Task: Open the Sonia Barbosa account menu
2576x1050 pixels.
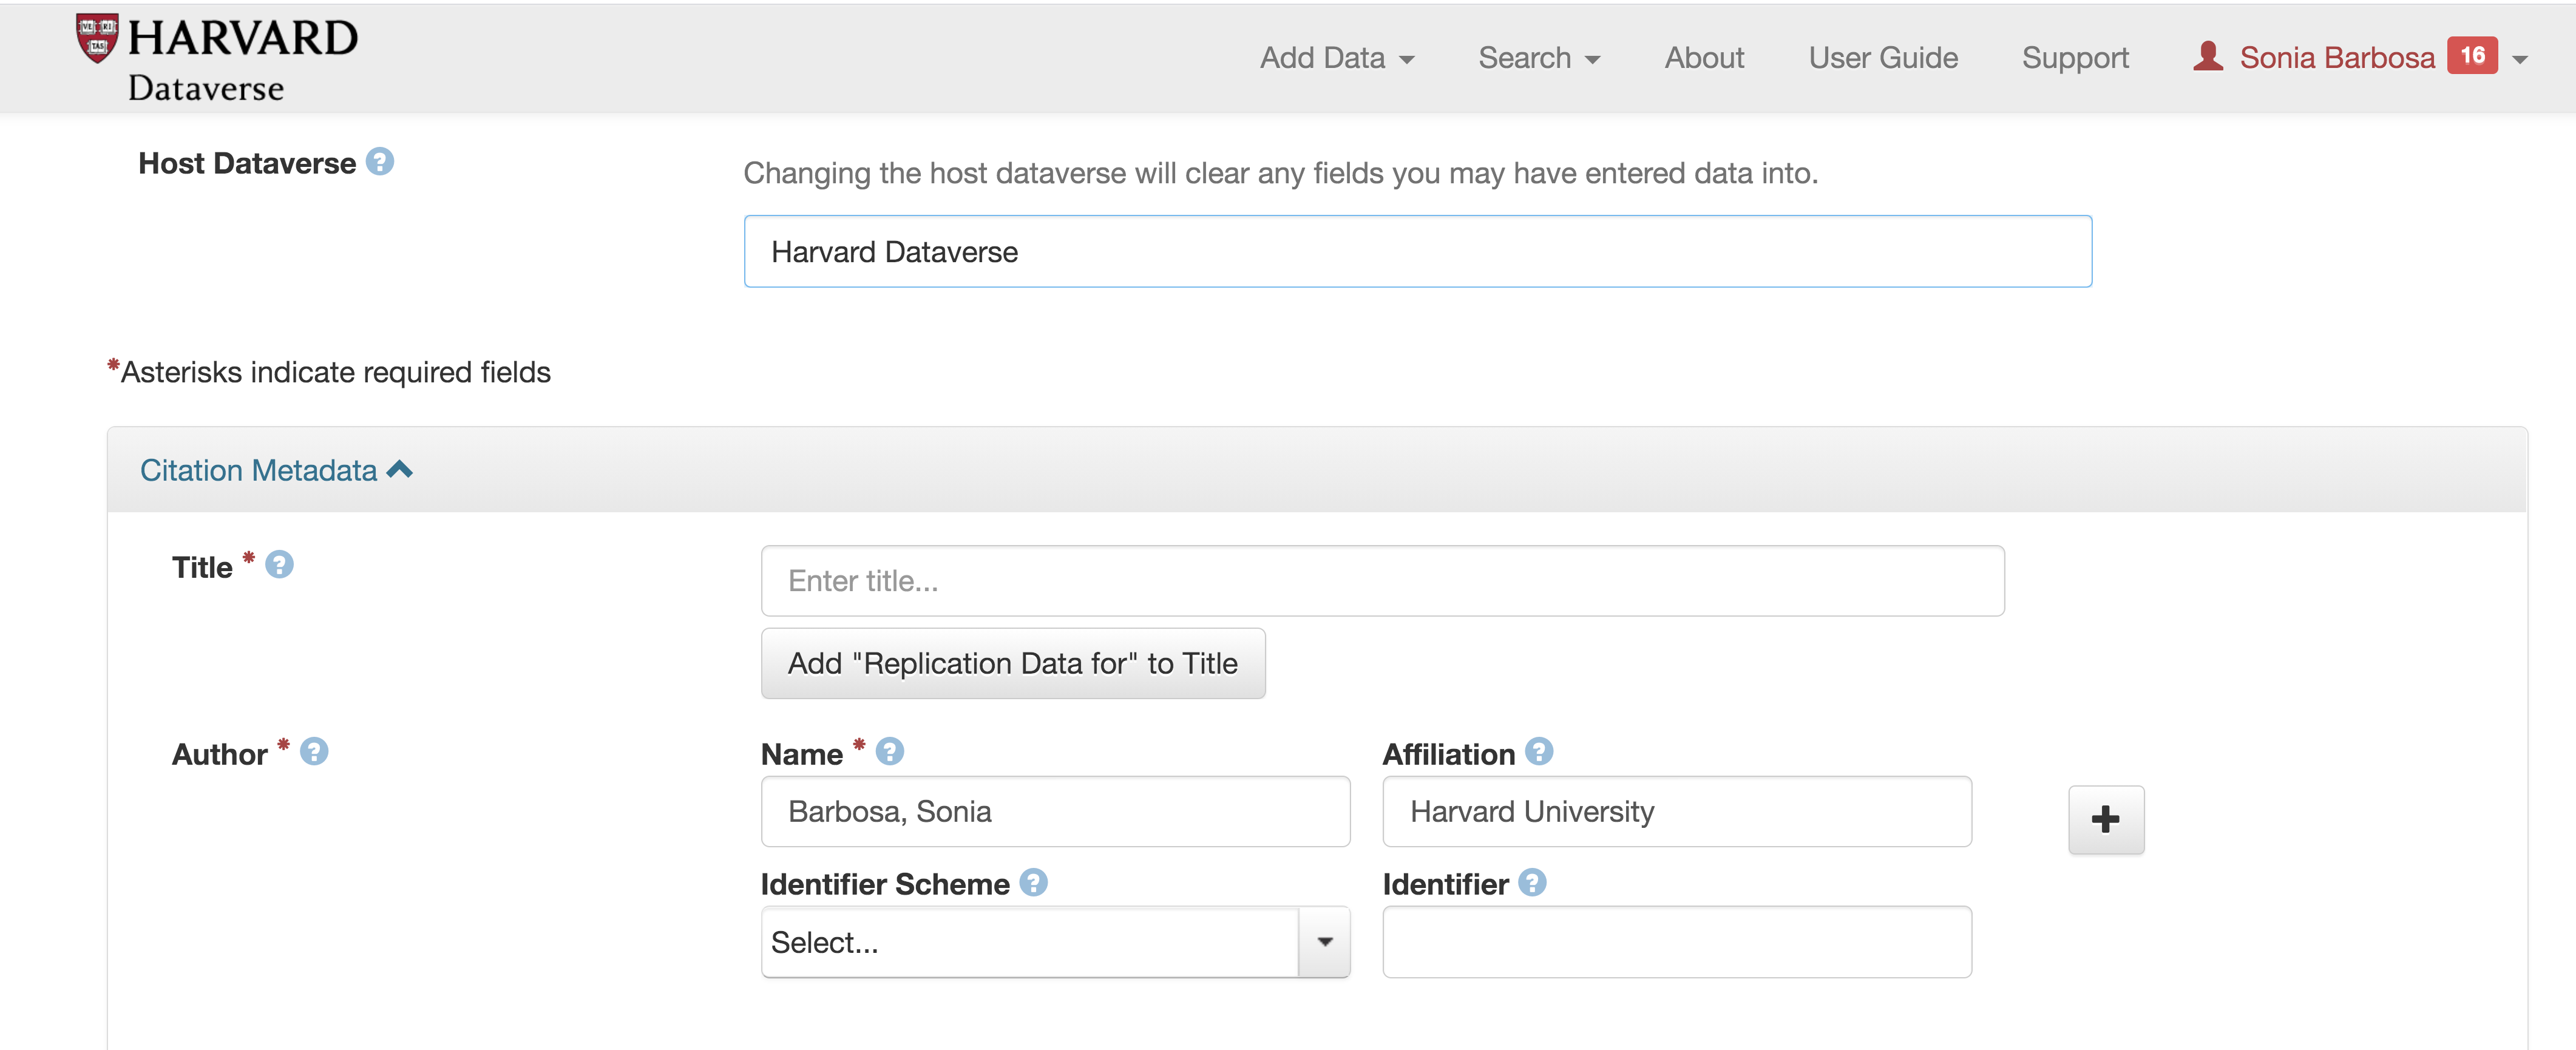Action: click(2360, 58)
